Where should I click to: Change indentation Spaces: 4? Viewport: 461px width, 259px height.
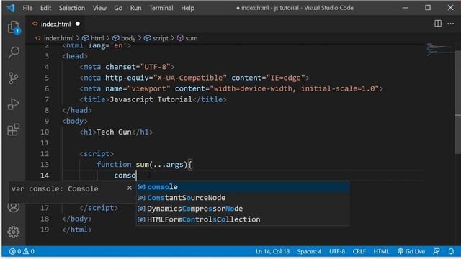click(x=309, y=251)
